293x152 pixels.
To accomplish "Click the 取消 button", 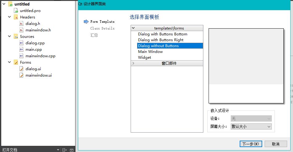I will point(275,144).
